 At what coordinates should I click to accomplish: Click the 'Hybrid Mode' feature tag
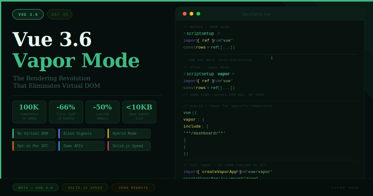pyautogui.click(x=129, y=133)
